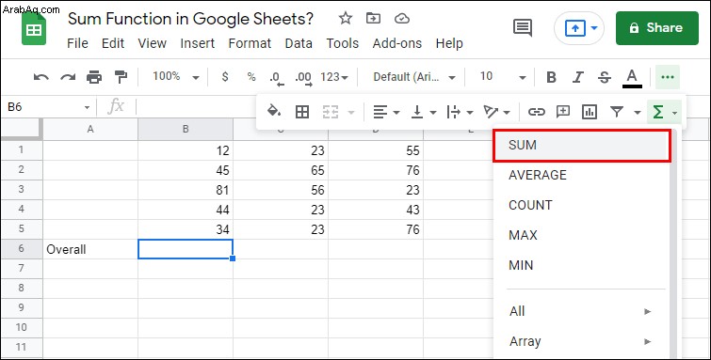711x360 pixels.
Task: Select column A header
Action: tap(90, 129)
